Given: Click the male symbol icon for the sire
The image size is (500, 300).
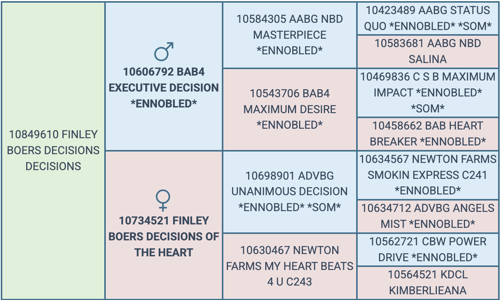Looking at the screenshot, I should 164,52.
